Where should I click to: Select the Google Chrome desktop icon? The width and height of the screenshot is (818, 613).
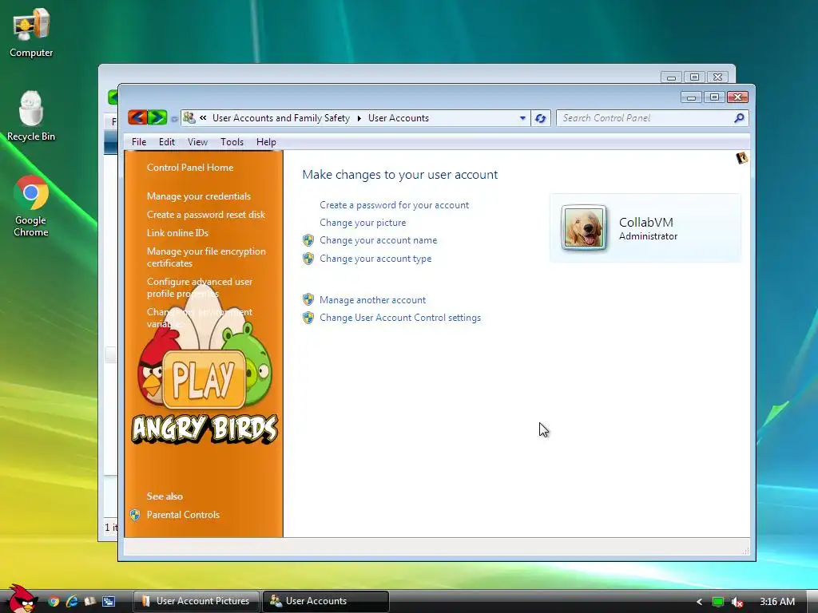(x=31, y=207)
